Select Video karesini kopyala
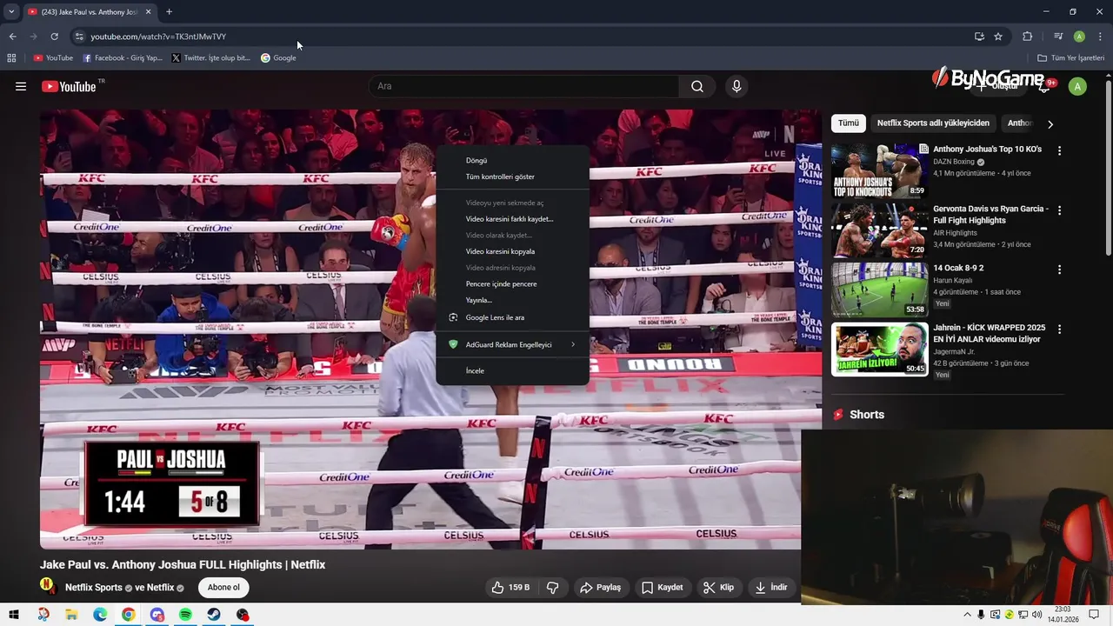This screenshot has height=626, width=1113. [512, 251]
